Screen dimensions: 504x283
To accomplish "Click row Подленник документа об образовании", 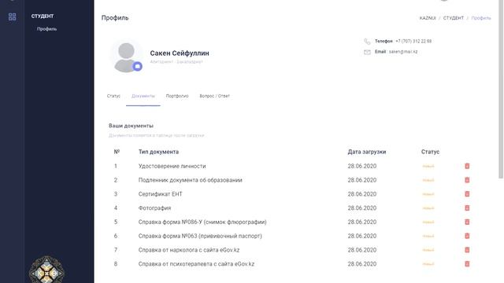I will coord(292,180).
